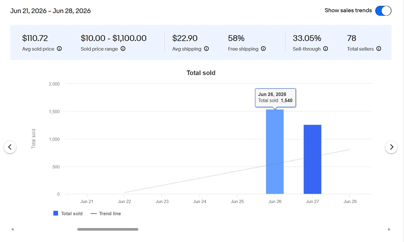Image resolution: width=404 pixels, height=242 pixels.
Task: Turn off the Show sales trends switch
Action: 383,11
